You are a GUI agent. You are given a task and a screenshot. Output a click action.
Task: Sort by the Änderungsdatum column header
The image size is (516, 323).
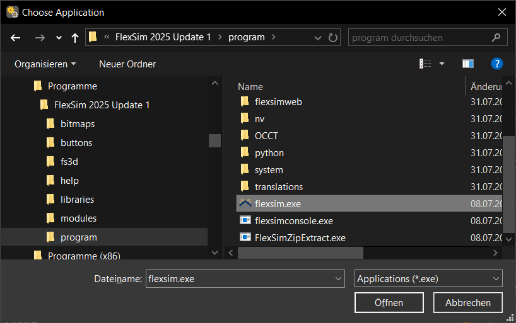coord(486,87)
